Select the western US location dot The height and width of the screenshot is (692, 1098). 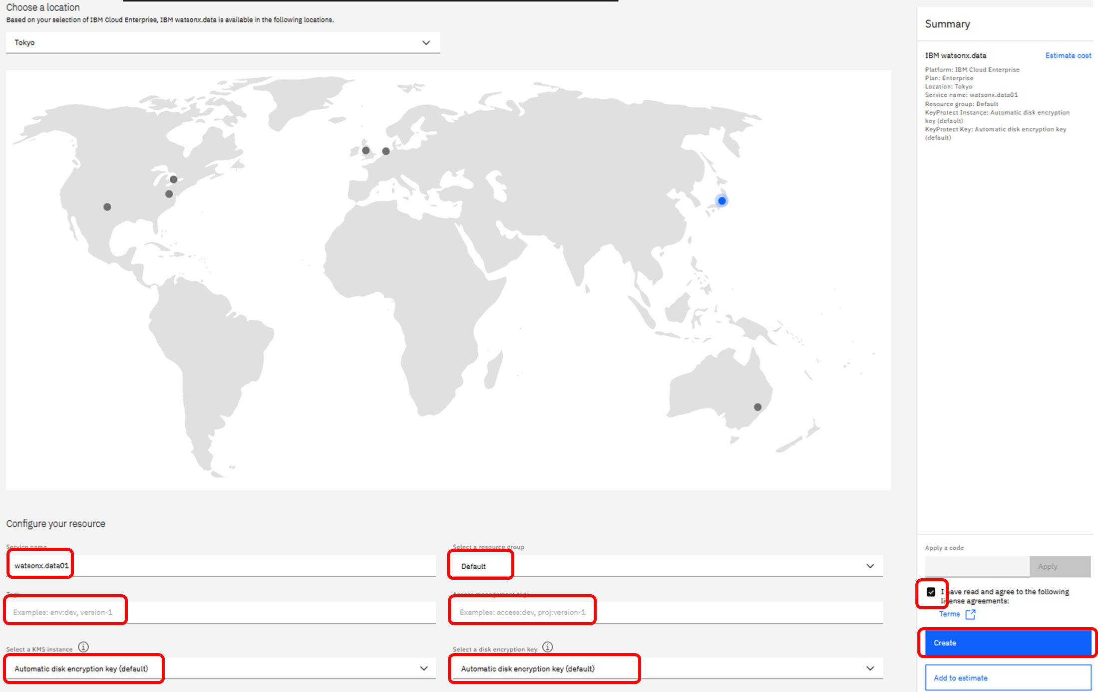[x=107, y=207]
